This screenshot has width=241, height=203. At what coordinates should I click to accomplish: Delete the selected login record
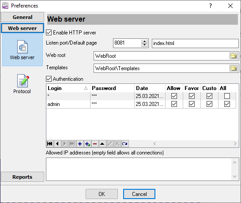click(x=95, y=144)
